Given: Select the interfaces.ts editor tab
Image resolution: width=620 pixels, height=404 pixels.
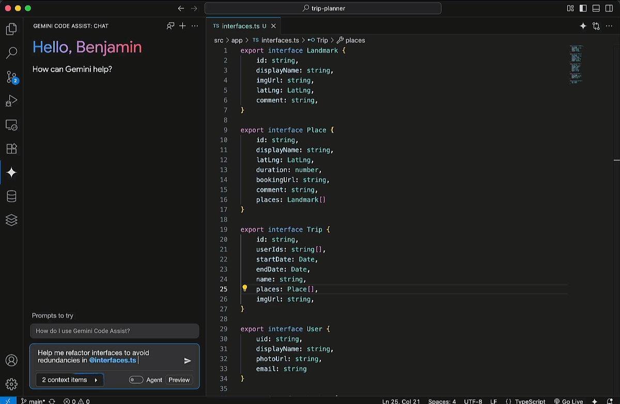Looking at the screenshot, I should 243,26.
